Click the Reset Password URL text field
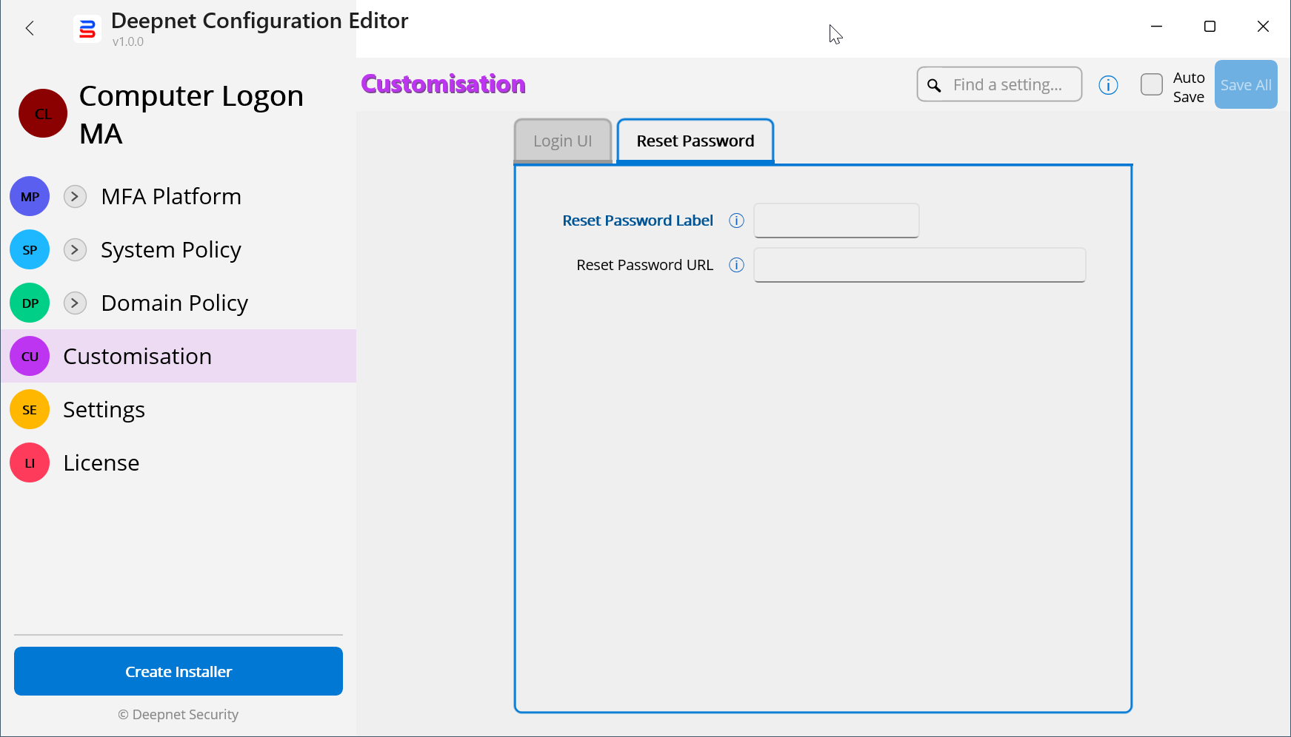 919,265
